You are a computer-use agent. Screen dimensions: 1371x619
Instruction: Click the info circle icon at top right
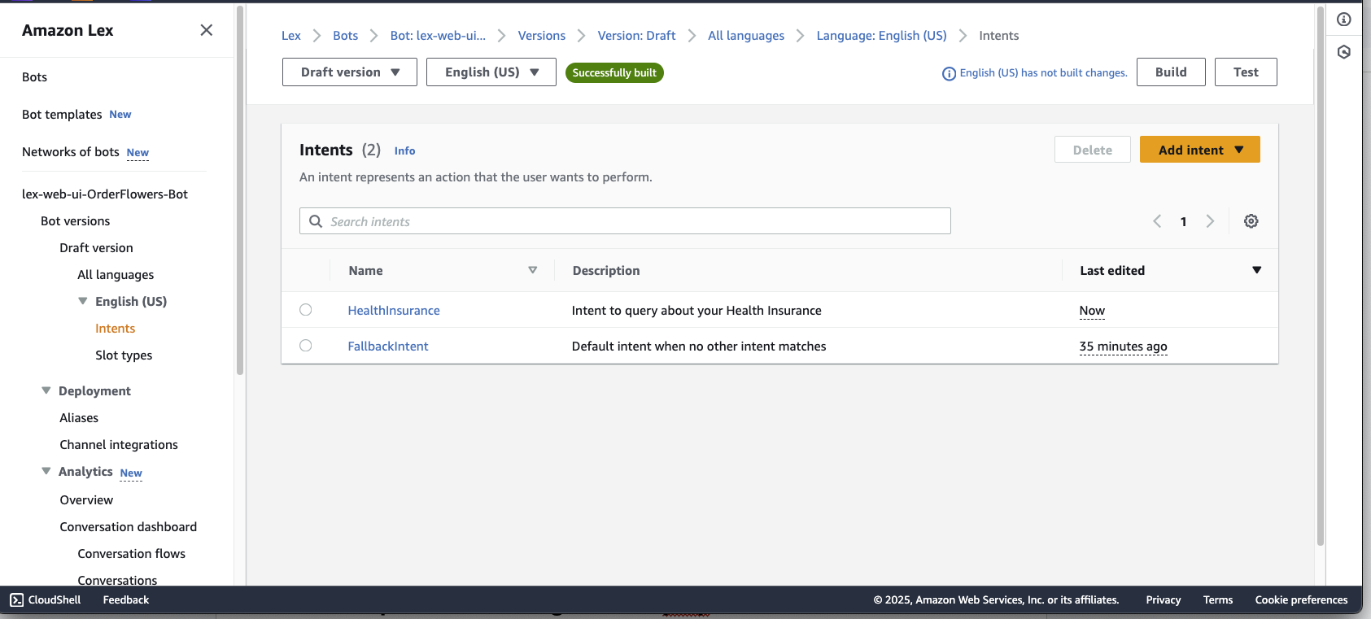pos(1344,20)
